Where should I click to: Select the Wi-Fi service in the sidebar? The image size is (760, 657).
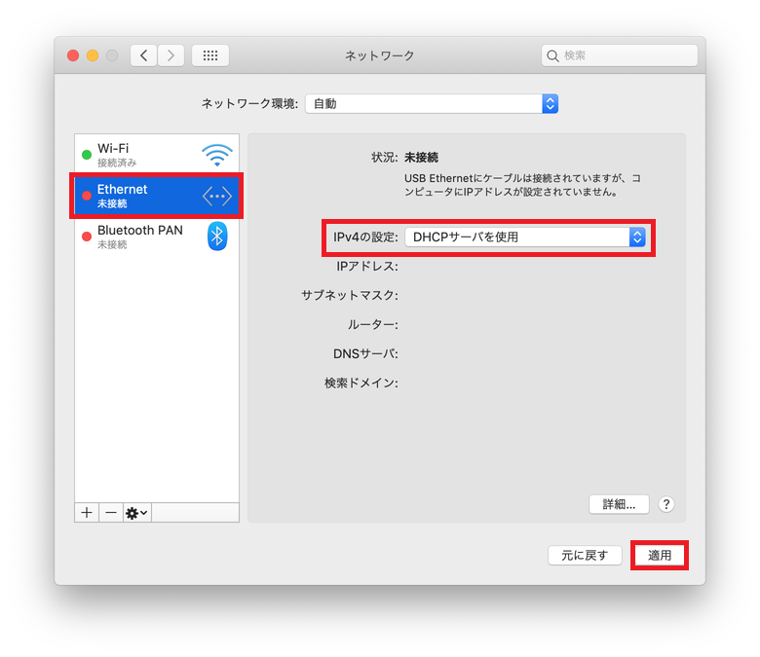tap(157, 155)
